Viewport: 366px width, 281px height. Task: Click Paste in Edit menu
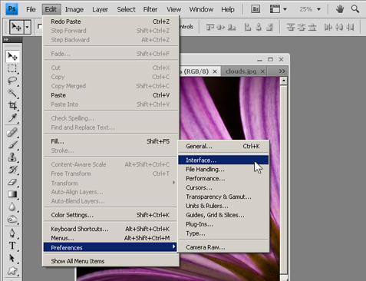110,95
